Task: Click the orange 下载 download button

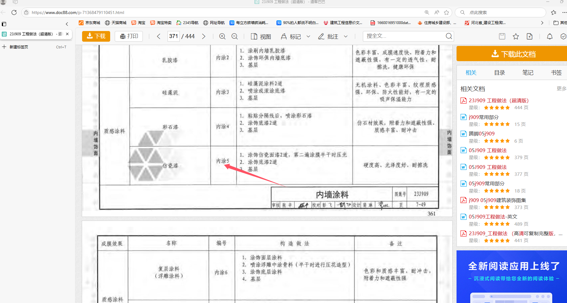Action: click(96, 36)
